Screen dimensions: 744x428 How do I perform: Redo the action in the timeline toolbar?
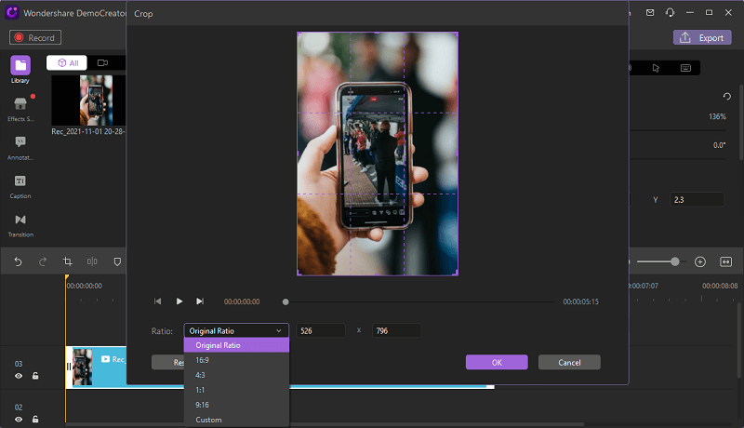coord(43,261)
